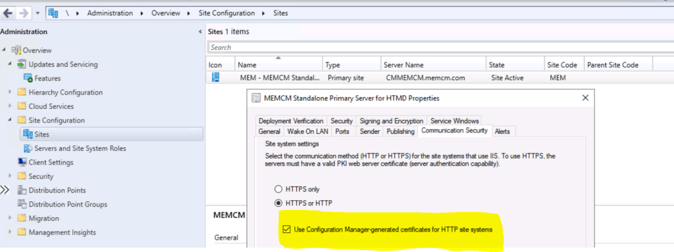This screenshot has height=252, width=674.
Task: Open the navigation history dropdown arrow
Action: point(38,13)
